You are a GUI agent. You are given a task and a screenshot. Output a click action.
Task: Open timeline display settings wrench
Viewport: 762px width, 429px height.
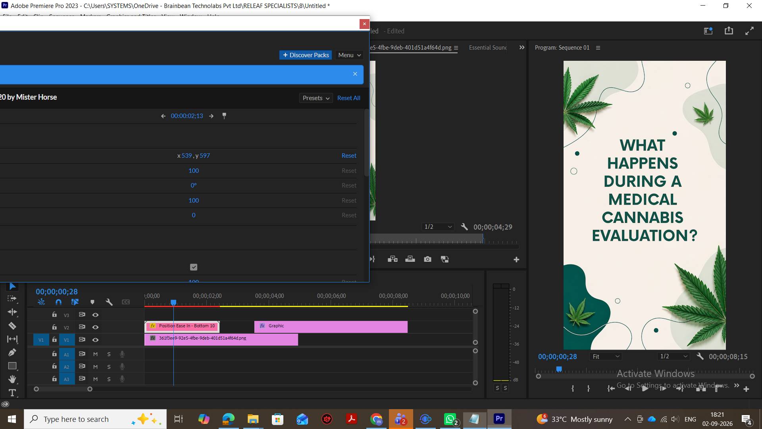[109, 302]
